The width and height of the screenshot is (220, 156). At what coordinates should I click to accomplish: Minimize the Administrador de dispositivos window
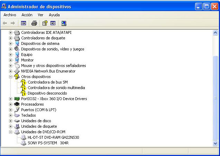[x=199, y=7]
